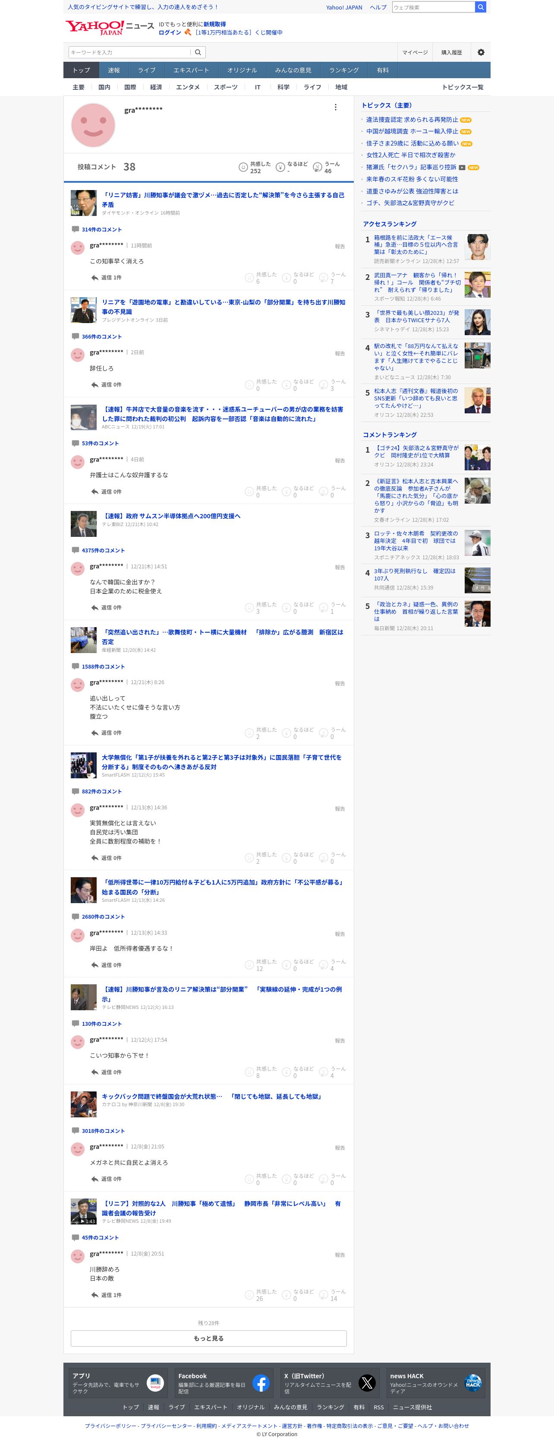Click 共感した icon on '岸田よ' comment
554x1440 pixels.
[249, 965]
